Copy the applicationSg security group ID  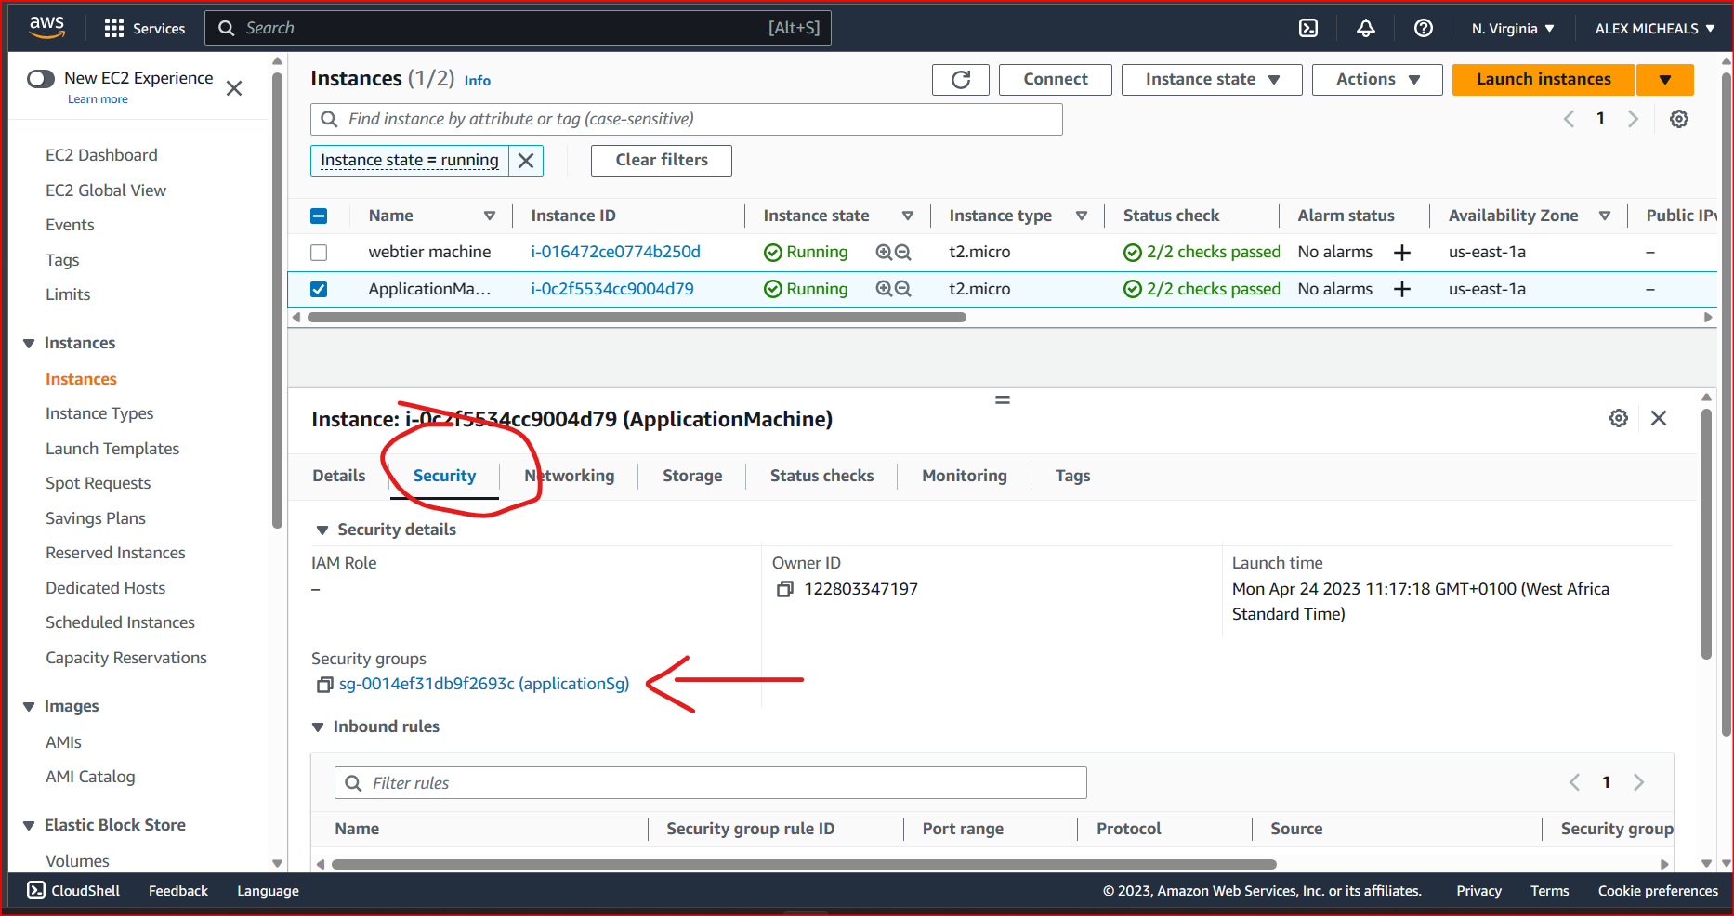pos(324,684)
